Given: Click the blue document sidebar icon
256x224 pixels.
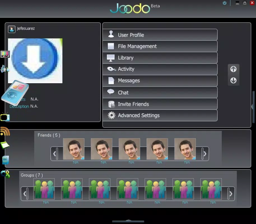Looking at the screenshot, I should click(x=6, y=160).
